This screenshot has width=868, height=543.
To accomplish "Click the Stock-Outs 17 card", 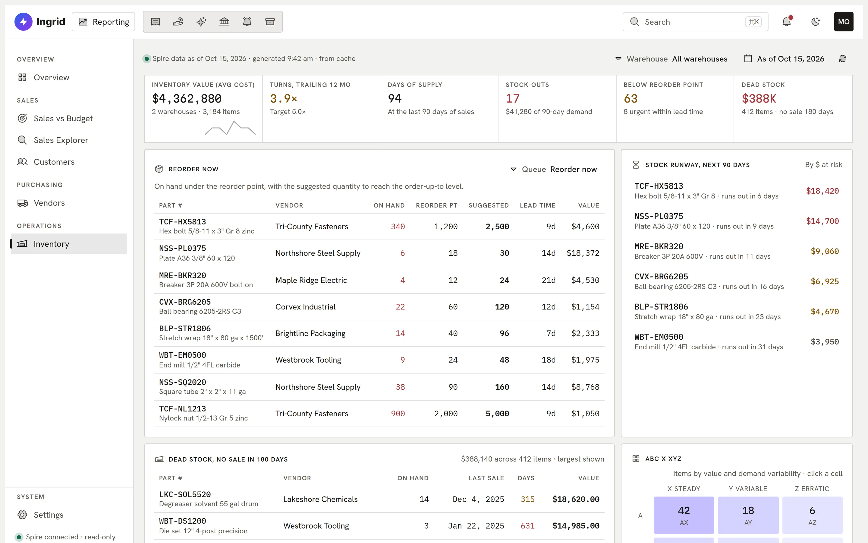I will pos(557,109).
